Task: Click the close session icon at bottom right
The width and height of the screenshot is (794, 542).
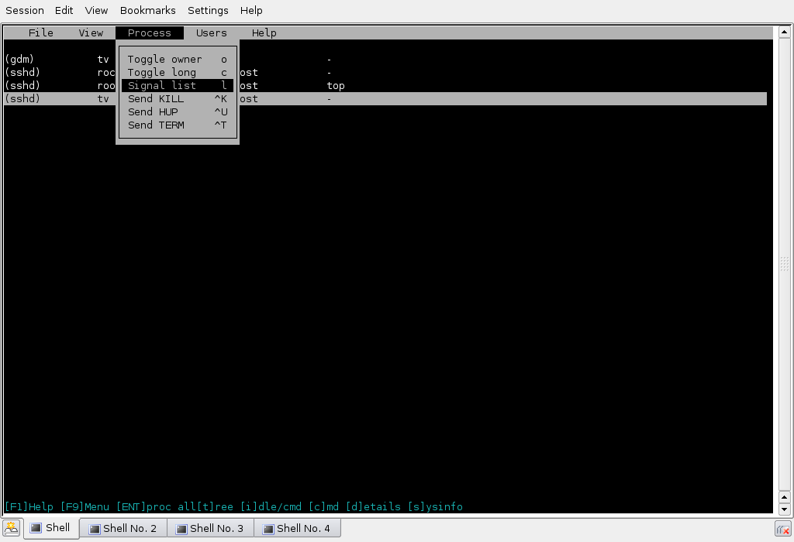Action: tap(783, 530)
